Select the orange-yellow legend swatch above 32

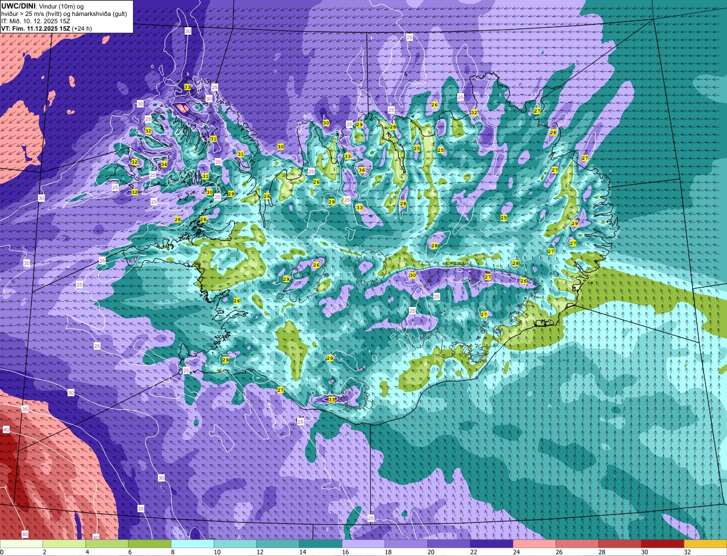tap(705, 543)
